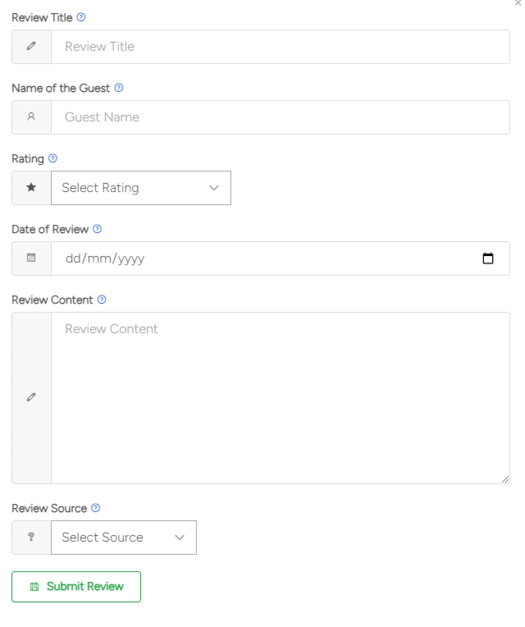
Task: Open the Select Rating dropdown
Action: [x=141, y=188]
